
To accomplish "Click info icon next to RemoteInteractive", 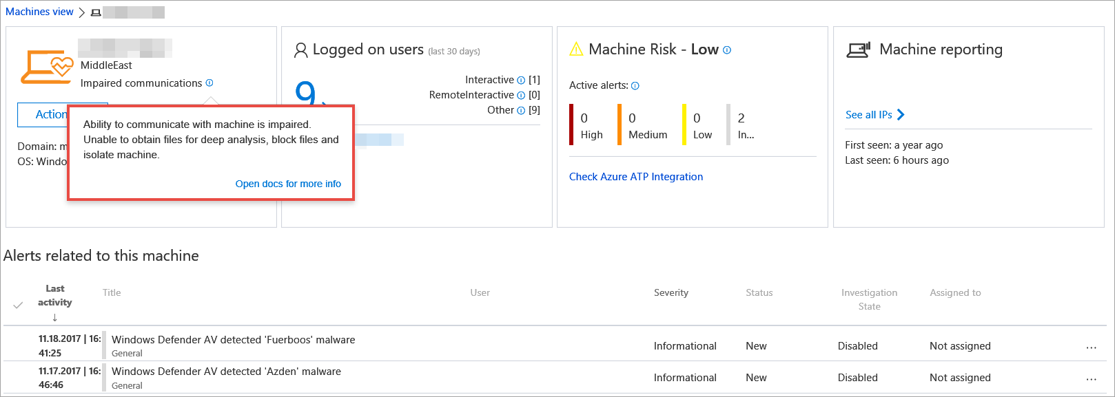I will 521,96.
